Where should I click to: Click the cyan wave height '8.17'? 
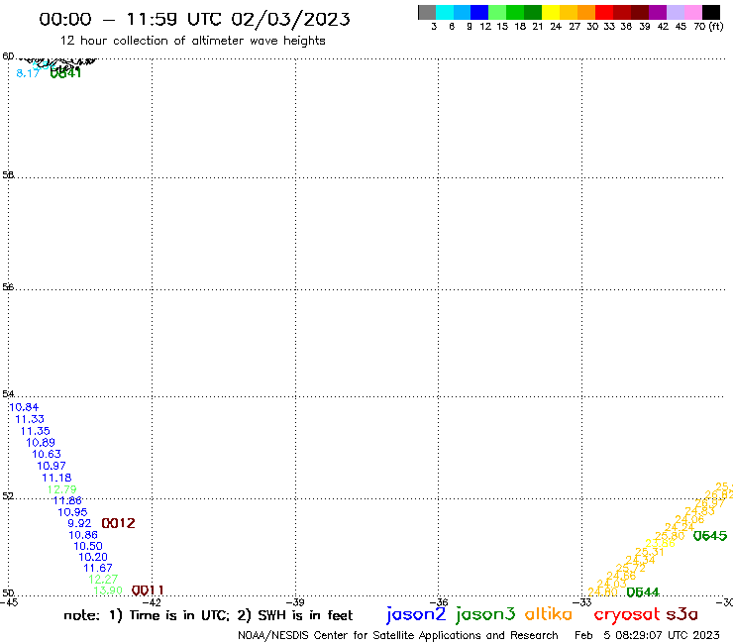pos(28,73)
